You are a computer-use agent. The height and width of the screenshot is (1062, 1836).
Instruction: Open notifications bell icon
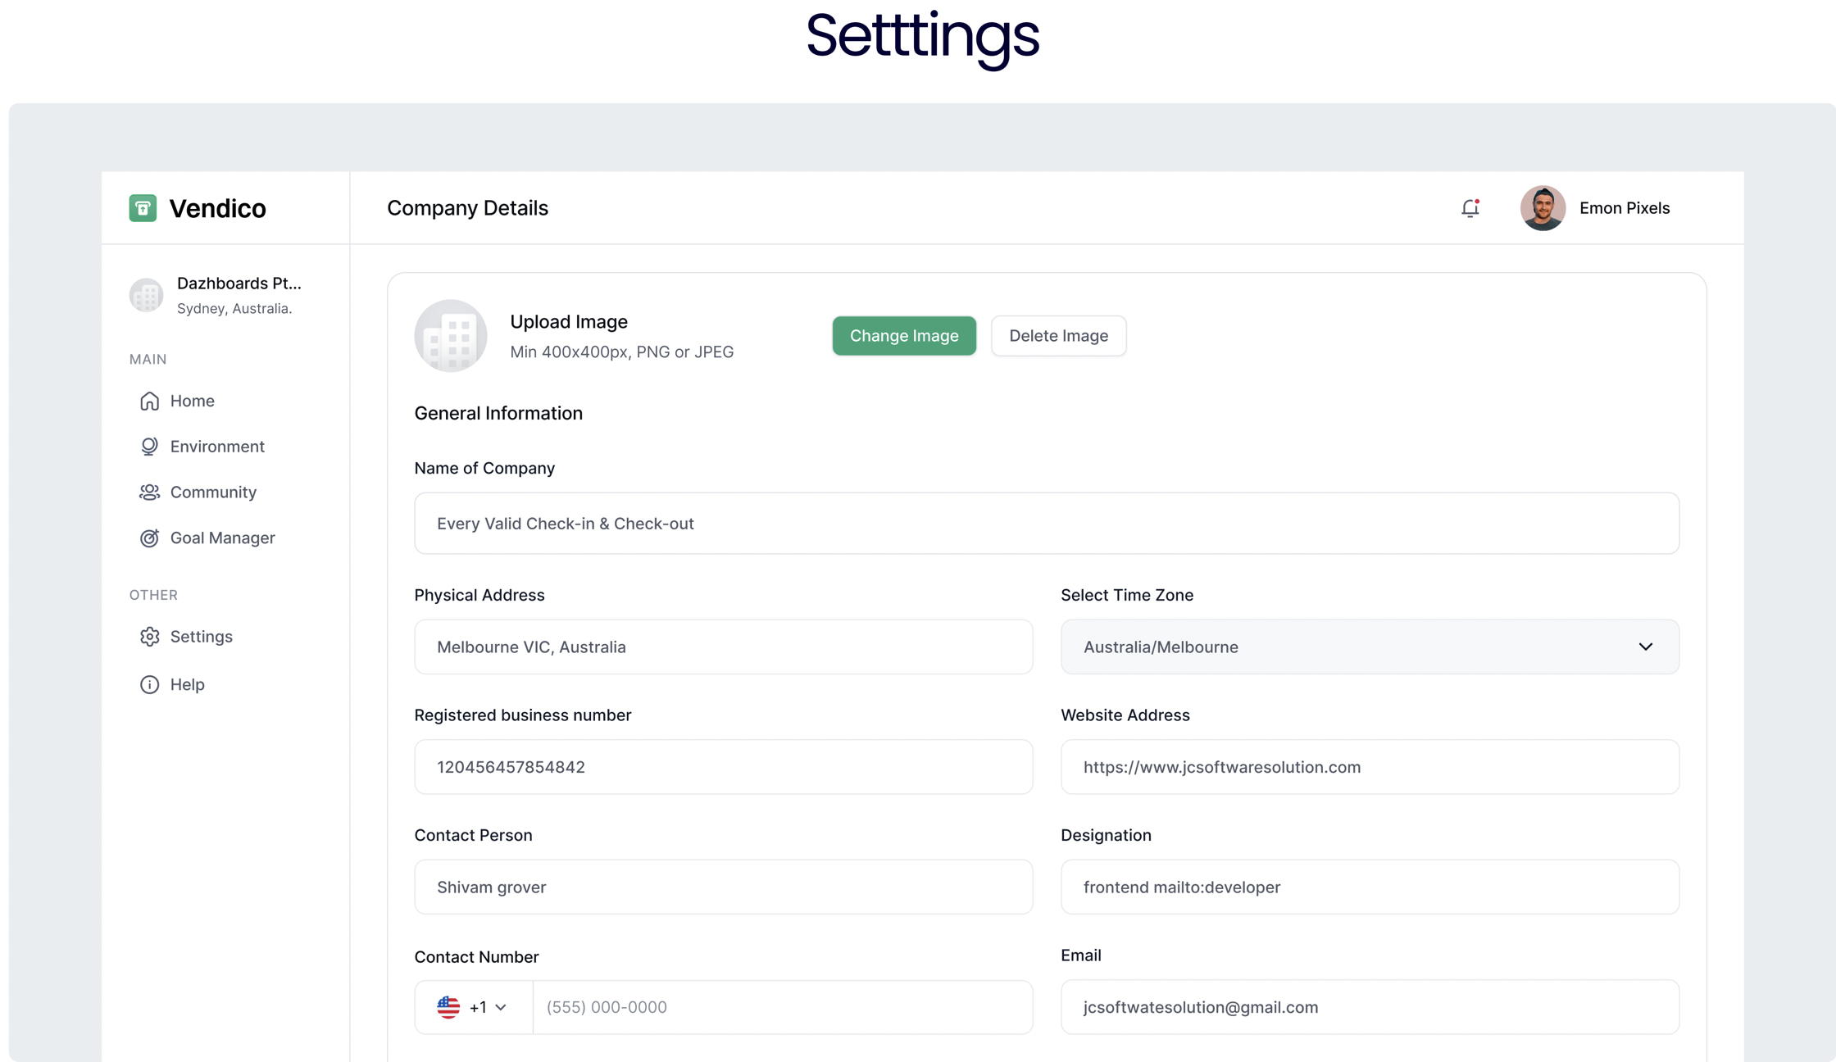1470,208
